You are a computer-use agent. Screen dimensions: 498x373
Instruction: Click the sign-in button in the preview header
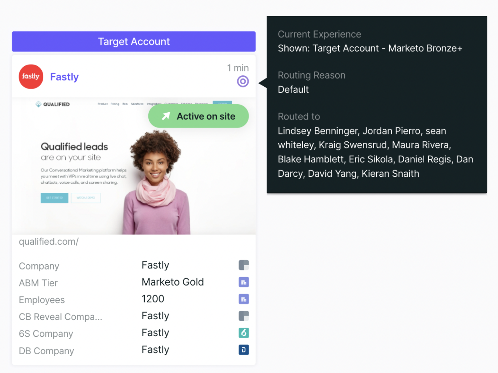223,103
